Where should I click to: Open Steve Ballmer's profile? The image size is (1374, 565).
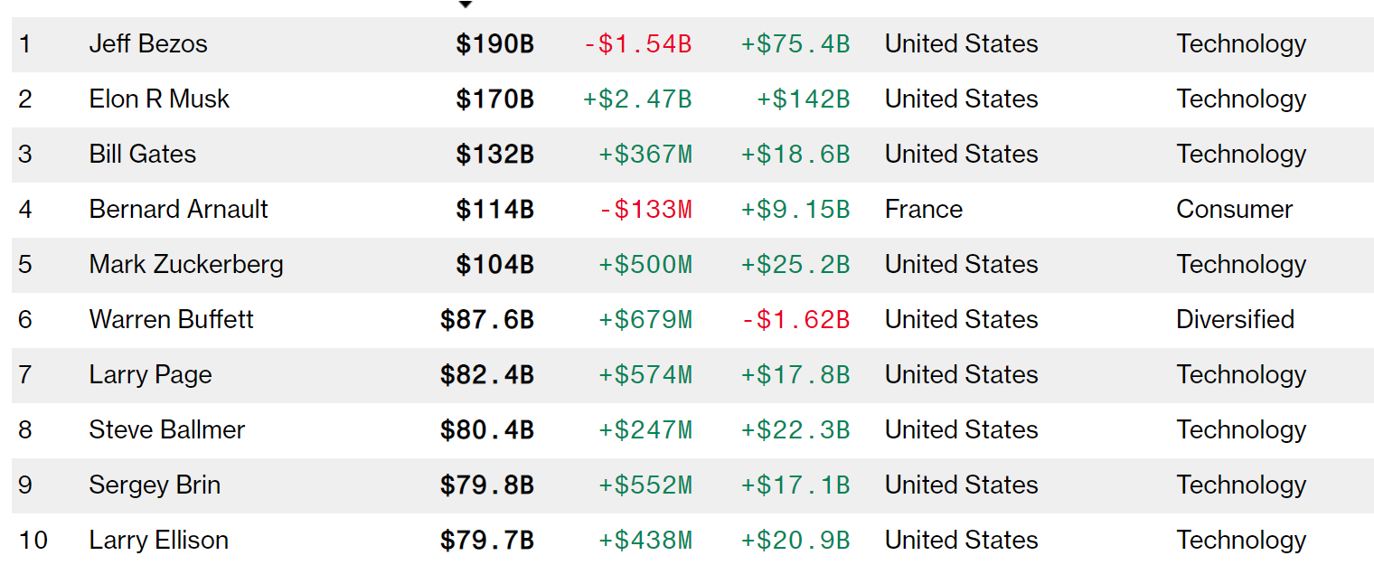(x=166, y=429)
